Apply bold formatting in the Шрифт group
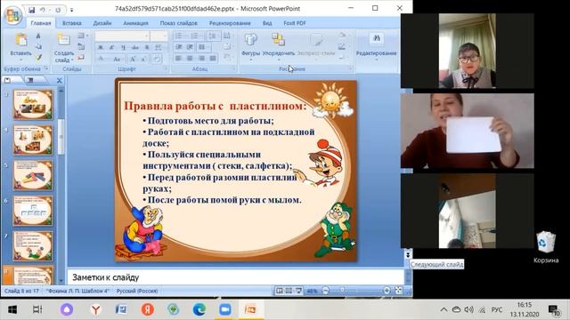Viewport: 570px width, 320px height. pos(101,47)
